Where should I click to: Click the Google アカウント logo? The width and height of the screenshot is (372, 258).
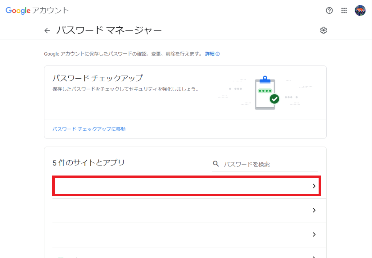coord(37,11)
